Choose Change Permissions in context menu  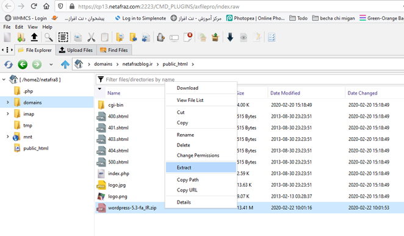pyautogui.click(x=201, y=156)
